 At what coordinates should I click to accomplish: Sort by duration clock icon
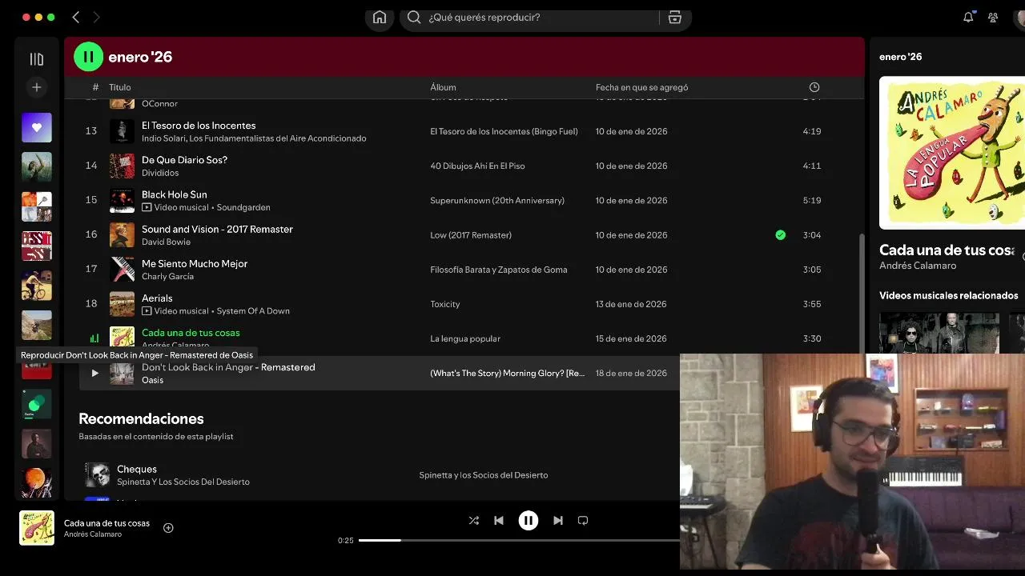[x=814, y=87]
